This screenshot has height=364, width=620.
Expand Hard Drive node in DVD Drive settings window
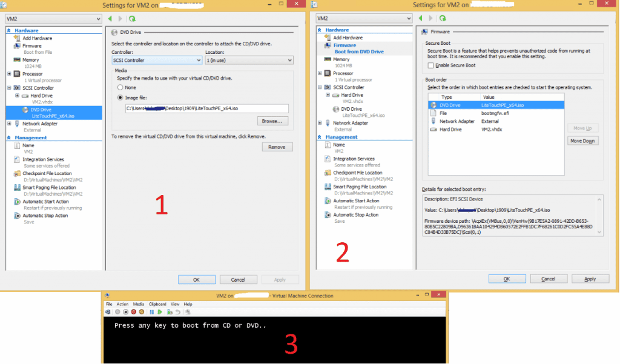point(17,96)
